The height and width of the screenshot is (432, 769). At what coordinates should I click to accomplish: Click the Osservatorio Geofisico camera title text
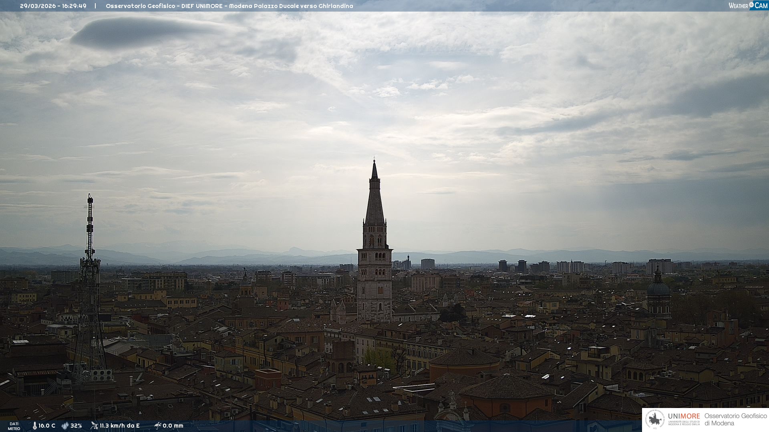coord(229,6)
